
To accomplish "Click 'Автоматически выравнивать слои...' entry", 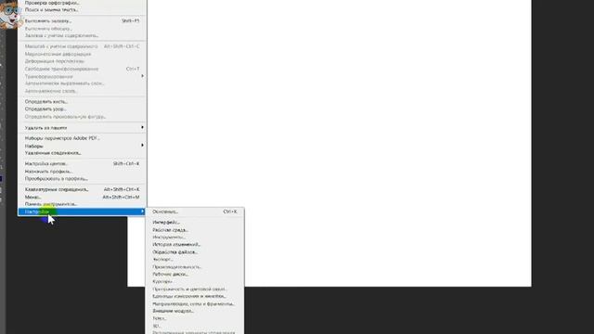I will (82, 83).
